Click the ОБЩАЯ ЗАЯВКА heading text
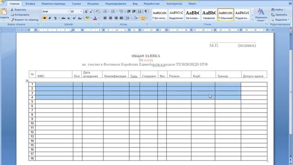293x165 pixels. pos(146,56)
